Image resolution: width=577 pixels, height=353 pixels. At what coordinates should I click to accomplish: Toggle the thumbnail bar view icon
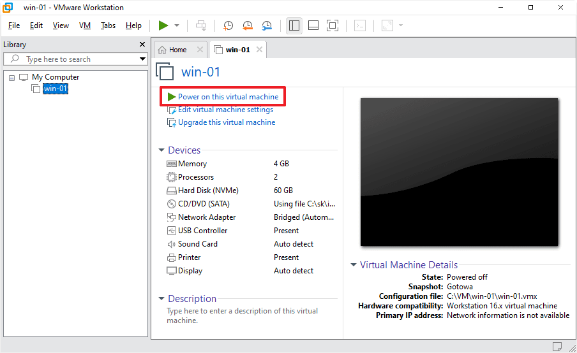pos(313,25)
